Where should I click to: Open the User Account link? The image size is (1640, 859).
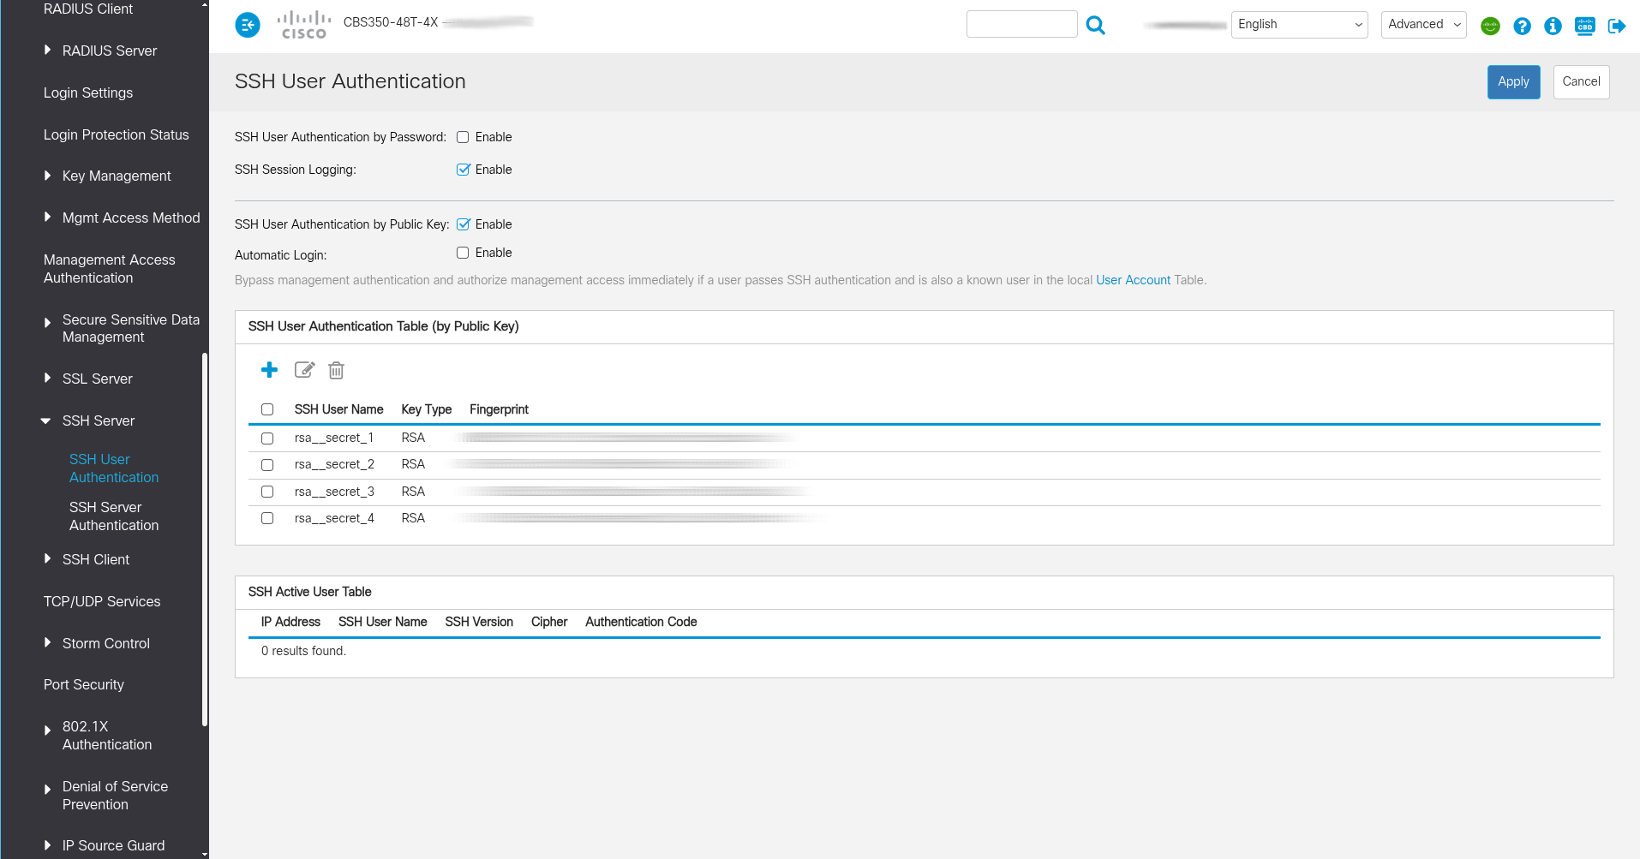coord(1133,280)
